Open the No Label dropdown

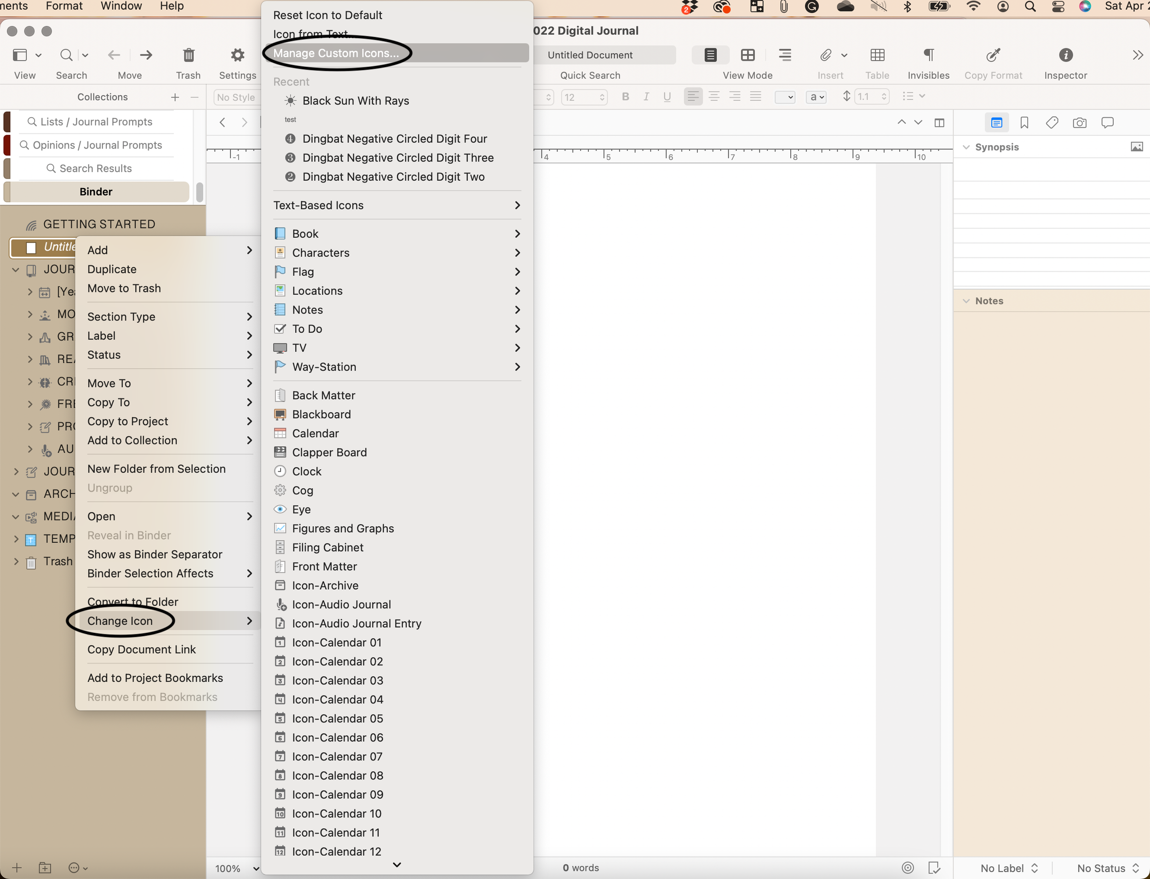(1009, 868)
